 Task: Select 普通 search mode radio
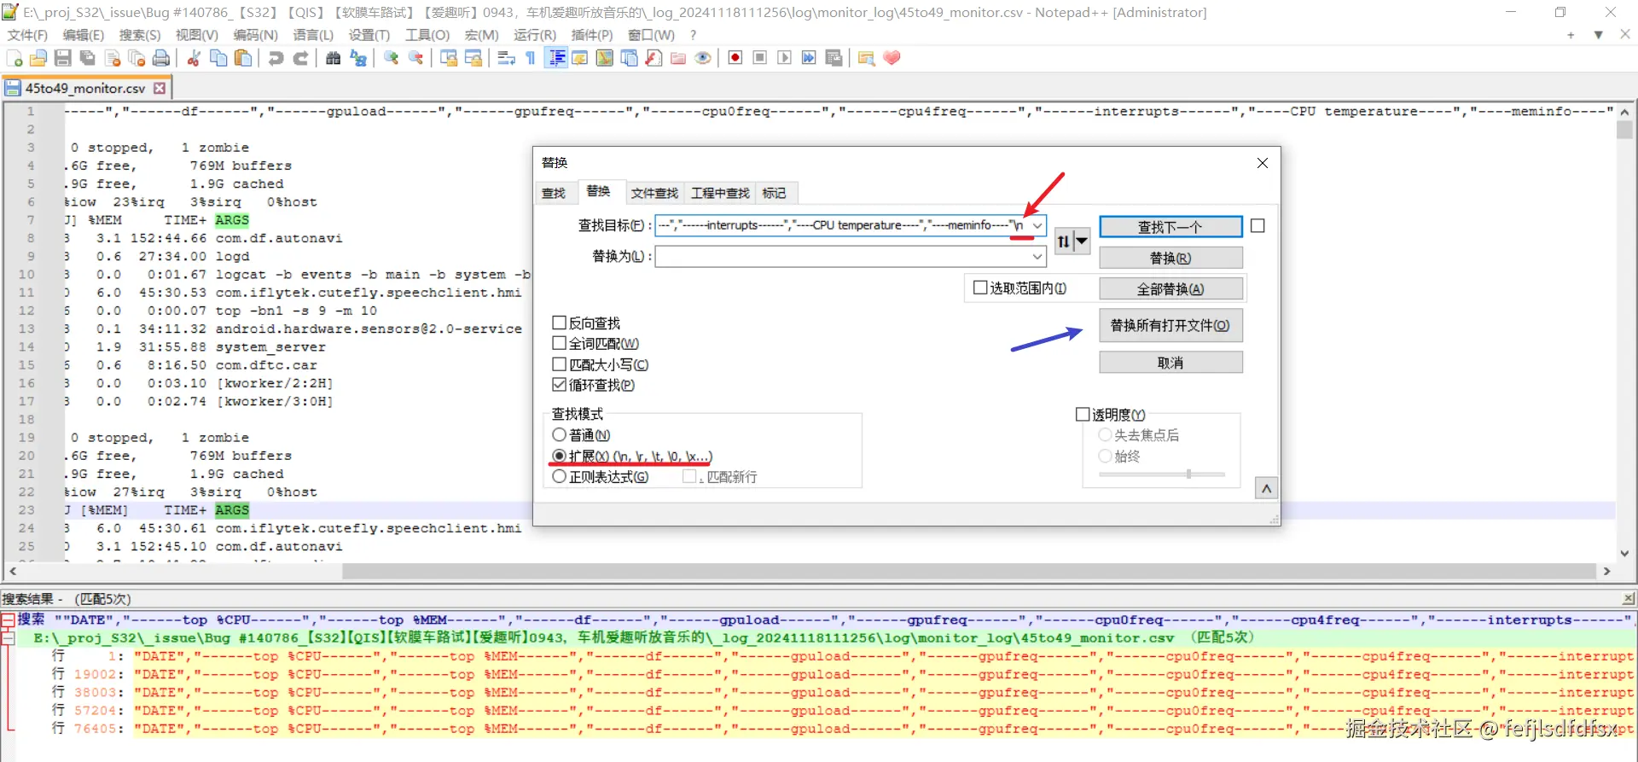[x=560, y=435]
